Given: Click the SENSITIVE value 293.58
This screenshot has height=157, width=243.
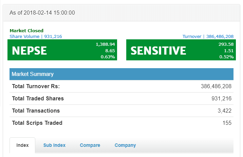Looking at the screenshot, I should (226, 44).
